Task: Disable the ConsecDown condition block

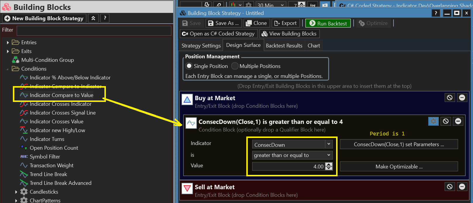Action: point(446,121)
